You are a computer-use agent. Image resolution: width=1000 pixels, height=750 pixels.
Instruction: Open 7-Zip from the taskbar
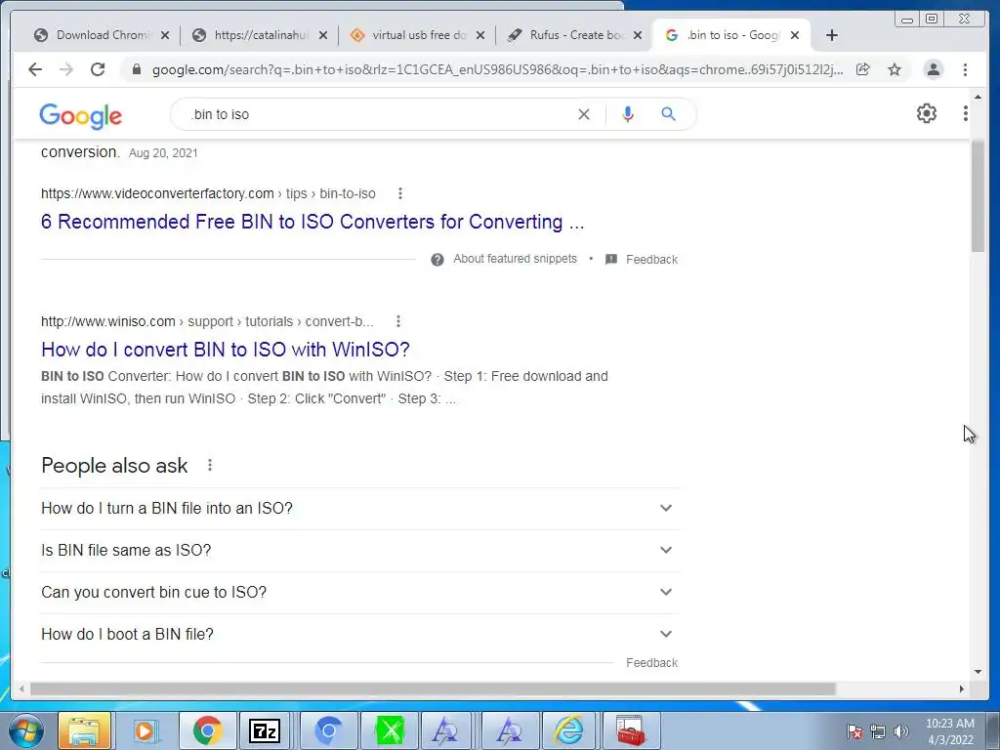(264, 730)
